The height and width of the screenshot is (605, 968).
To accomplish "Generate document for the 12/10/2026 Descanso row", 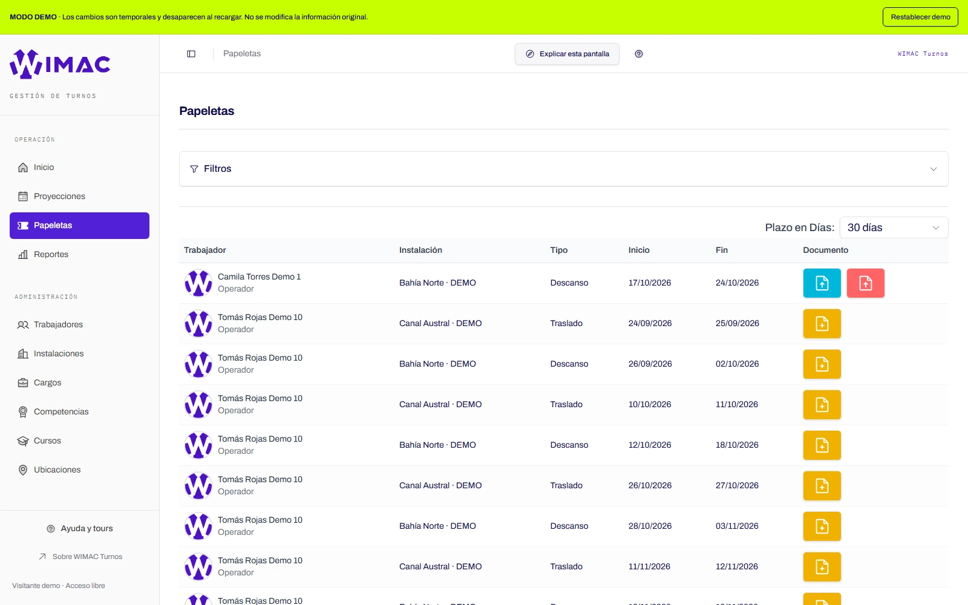I will [822, 445].
